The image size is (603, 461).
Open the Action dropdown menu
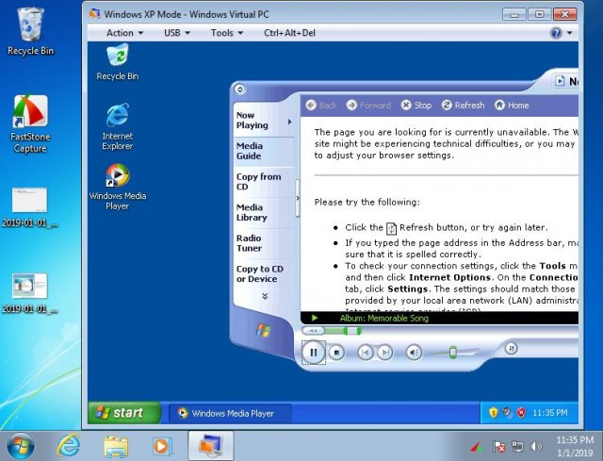click(x=124, y=33)
